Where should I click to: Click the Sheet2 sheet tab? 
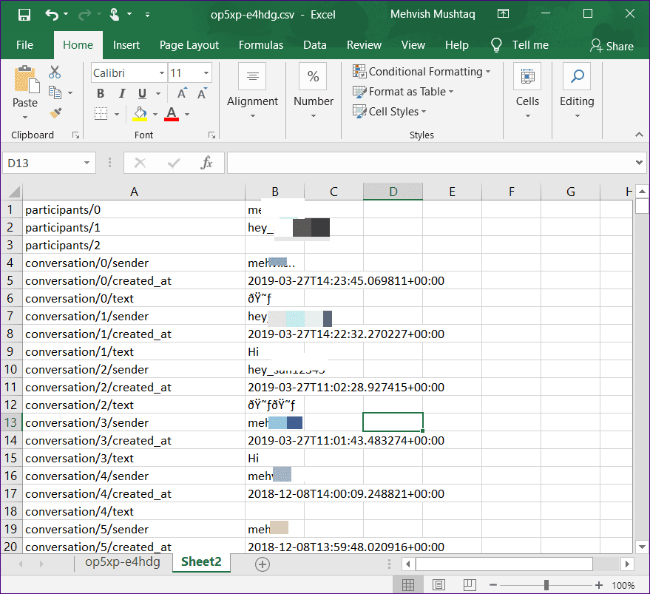coord(201,562)
